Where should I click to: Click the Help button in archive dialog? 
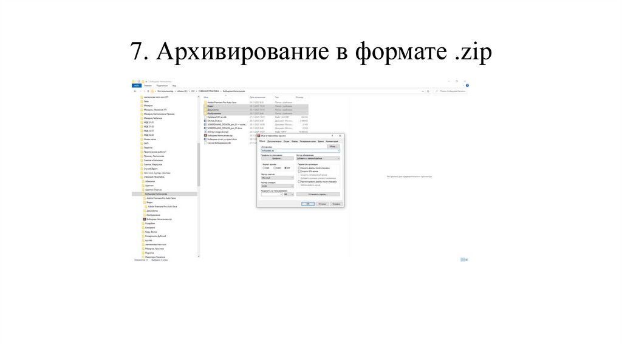coord(336,204)
